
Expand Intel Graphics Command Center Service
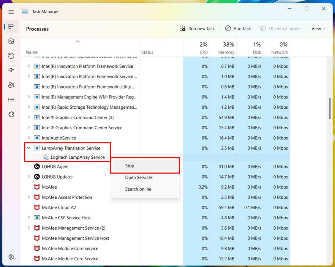pyautogui.click(x=29, y=128)
